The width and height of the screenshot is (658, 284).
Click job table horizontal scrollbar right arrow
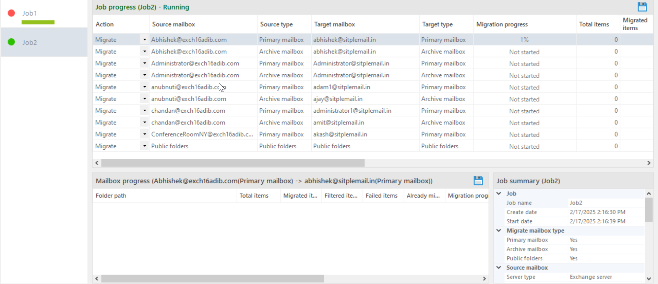tap(649, 163)
